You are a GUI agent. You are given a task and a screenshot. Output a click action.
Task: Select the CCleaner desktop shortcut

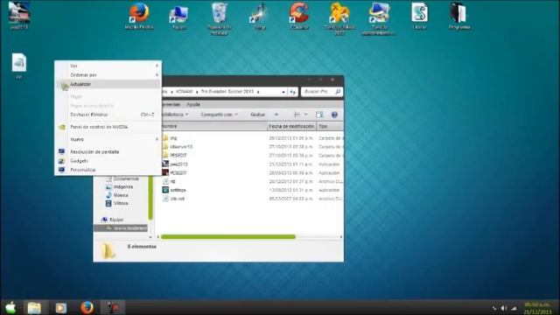coord(299,16)
